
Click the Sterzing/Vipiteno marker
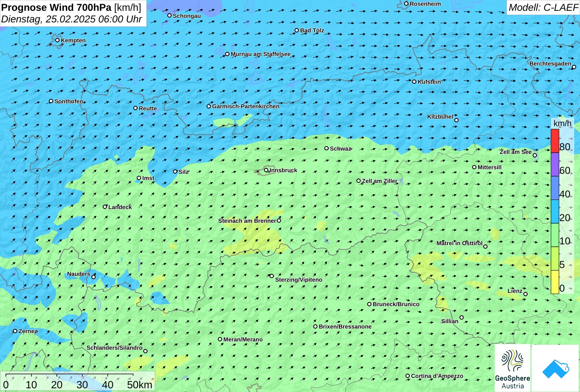(272, 276)
